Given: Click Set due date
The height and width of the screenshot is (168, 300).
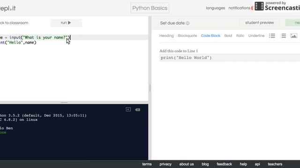Looking at the screenshot, I should tap(172, 23).
